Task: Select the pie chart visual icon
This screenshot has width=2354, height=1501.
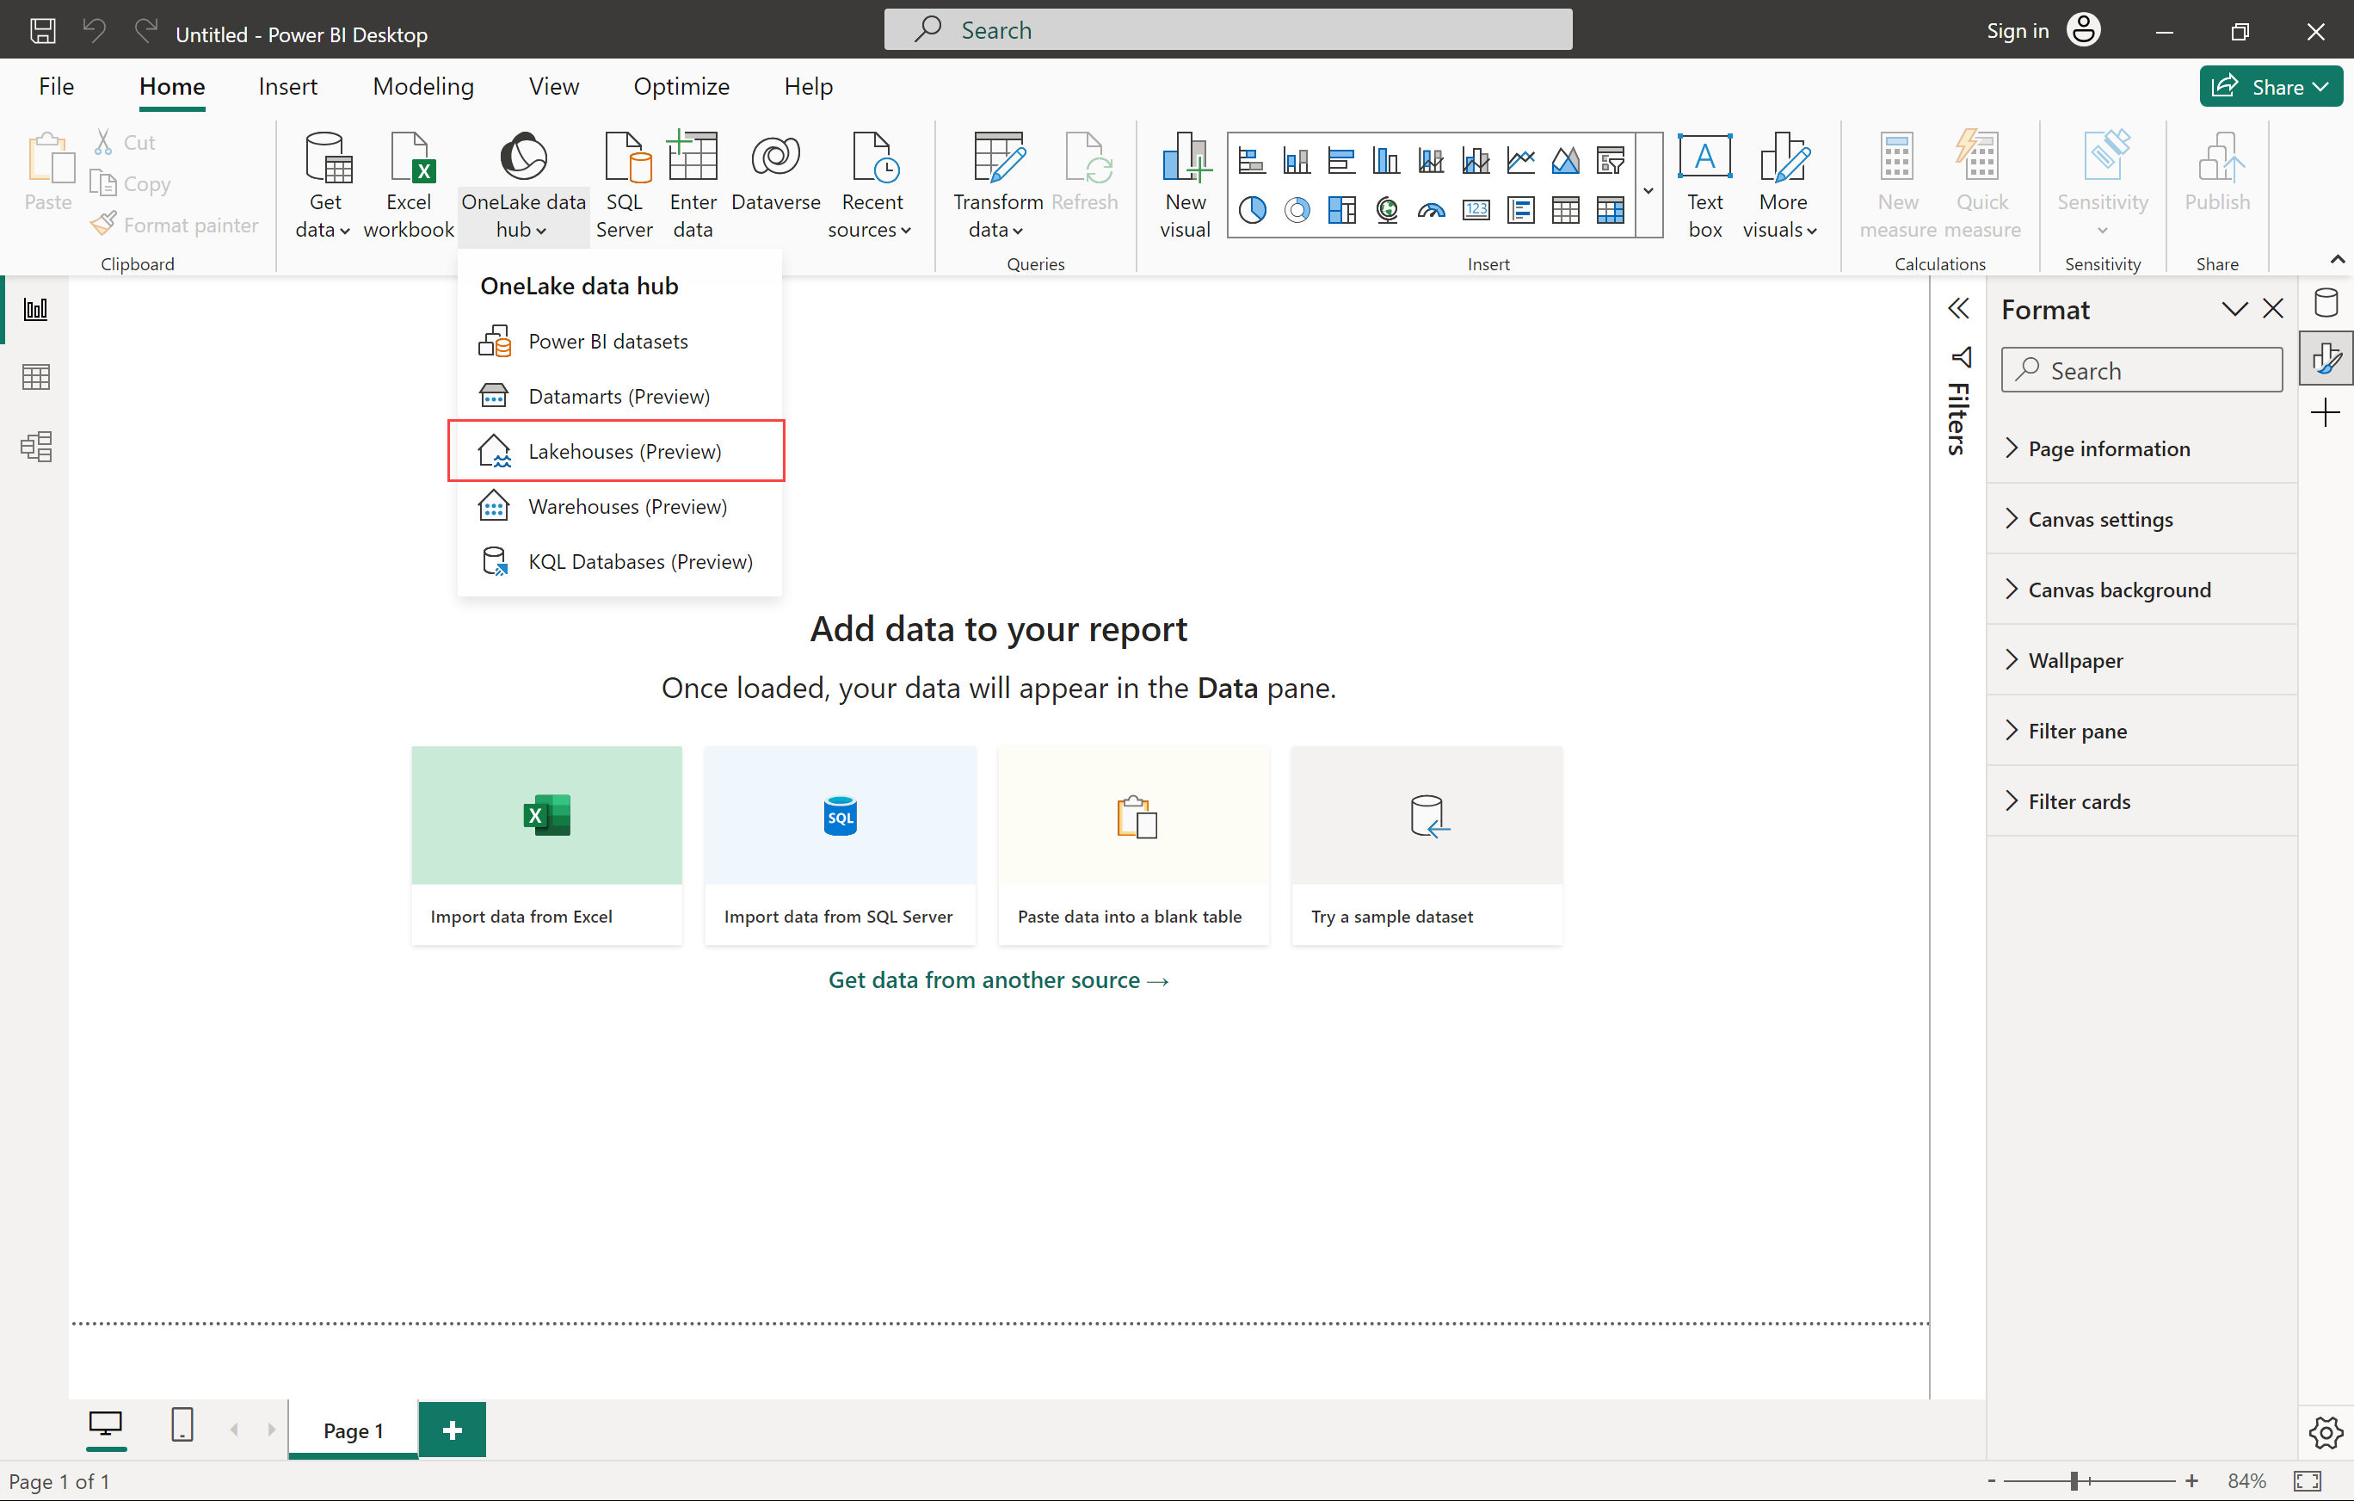Action: 1252,210
